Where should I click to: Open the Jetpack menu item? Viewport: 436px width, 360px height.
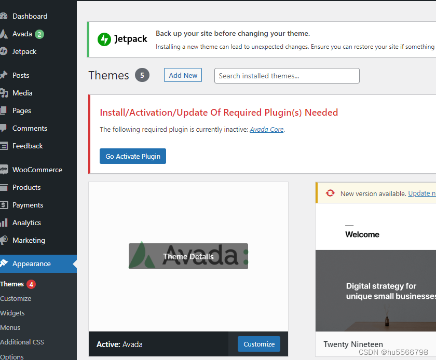24,51
